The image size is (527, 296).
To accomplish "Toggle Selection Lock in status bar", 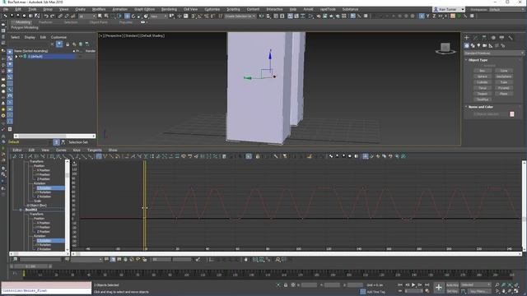I will pos(286,285).
